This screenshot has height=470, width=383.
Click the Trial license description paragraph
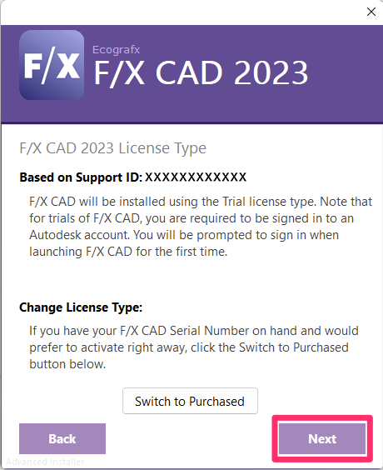point(201,227)
